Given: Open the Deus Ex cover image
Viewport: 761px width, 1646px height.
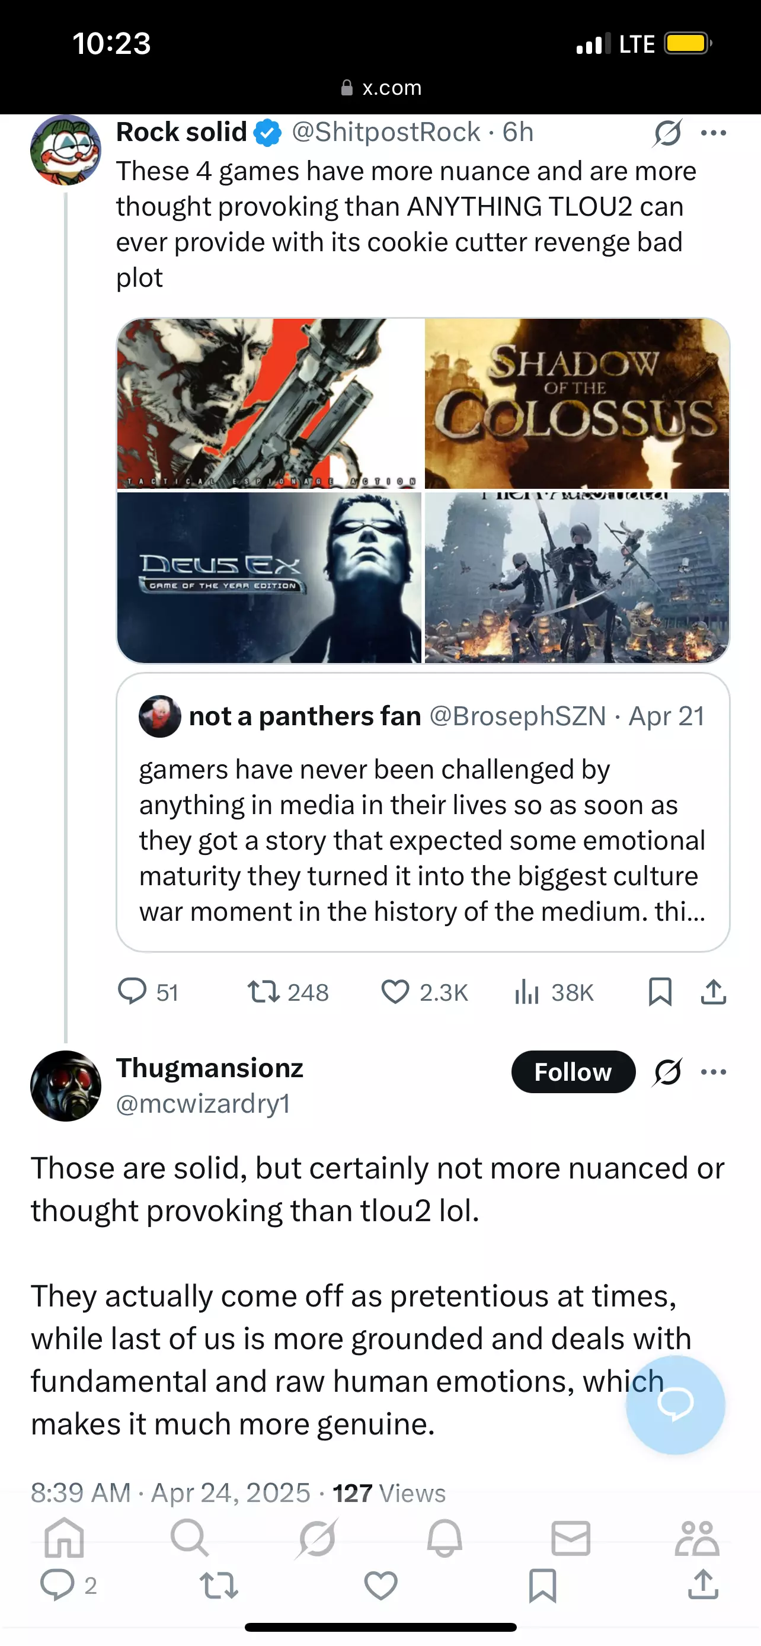Looking at the screenshot, I should pyautogui.click(x=269, y=578).
